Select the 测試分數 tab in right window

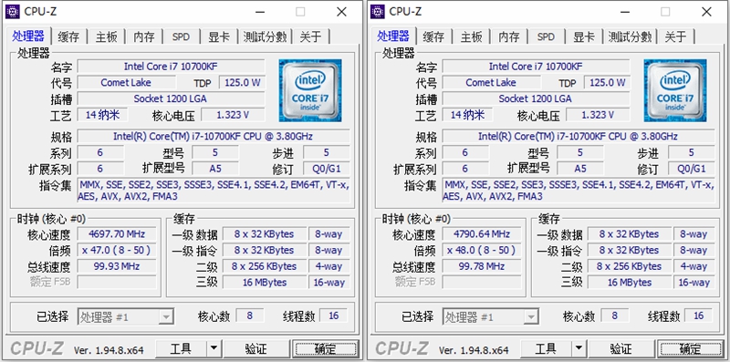(630, 36)
